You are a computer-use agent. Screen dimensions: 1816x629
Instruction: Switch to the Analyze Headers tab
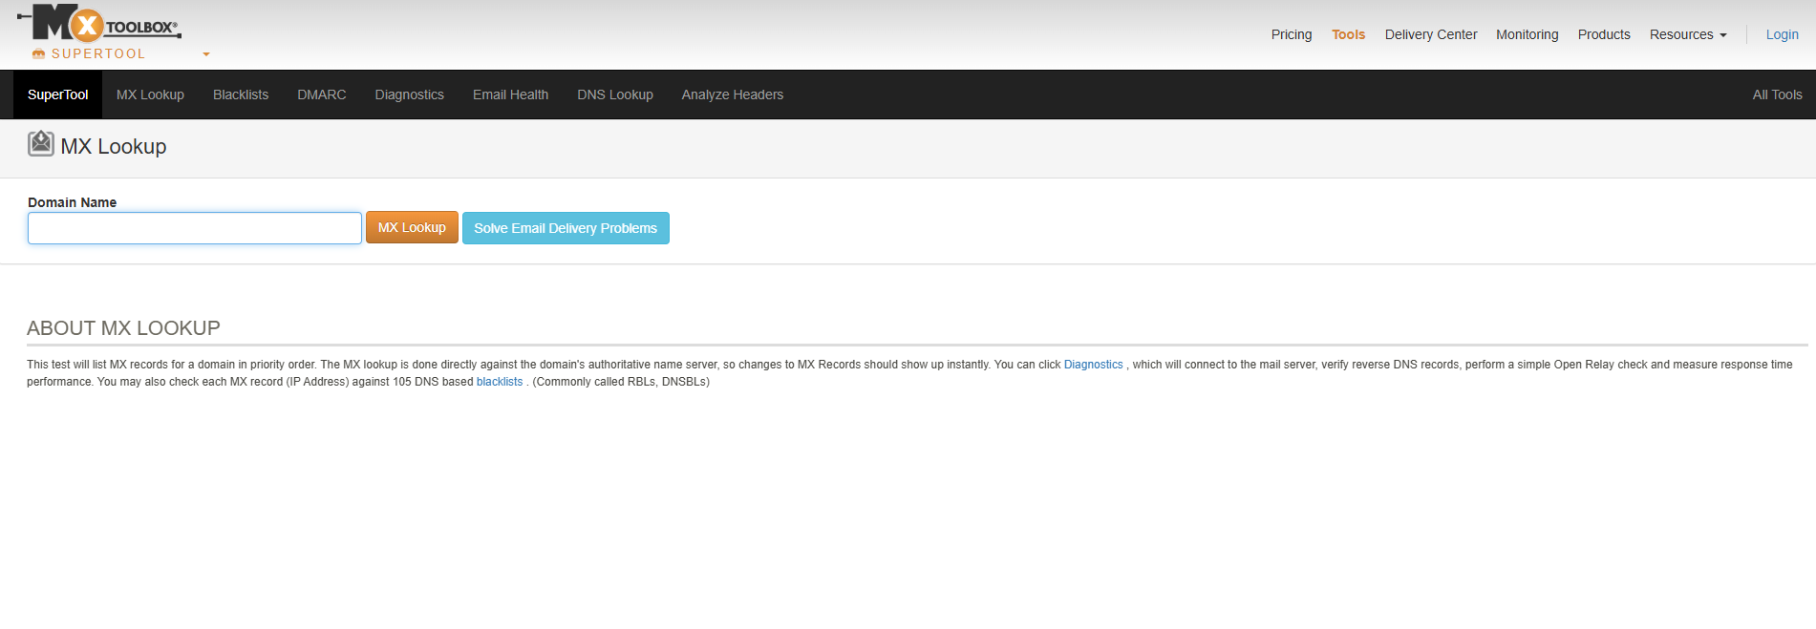(x=732, y=94)
